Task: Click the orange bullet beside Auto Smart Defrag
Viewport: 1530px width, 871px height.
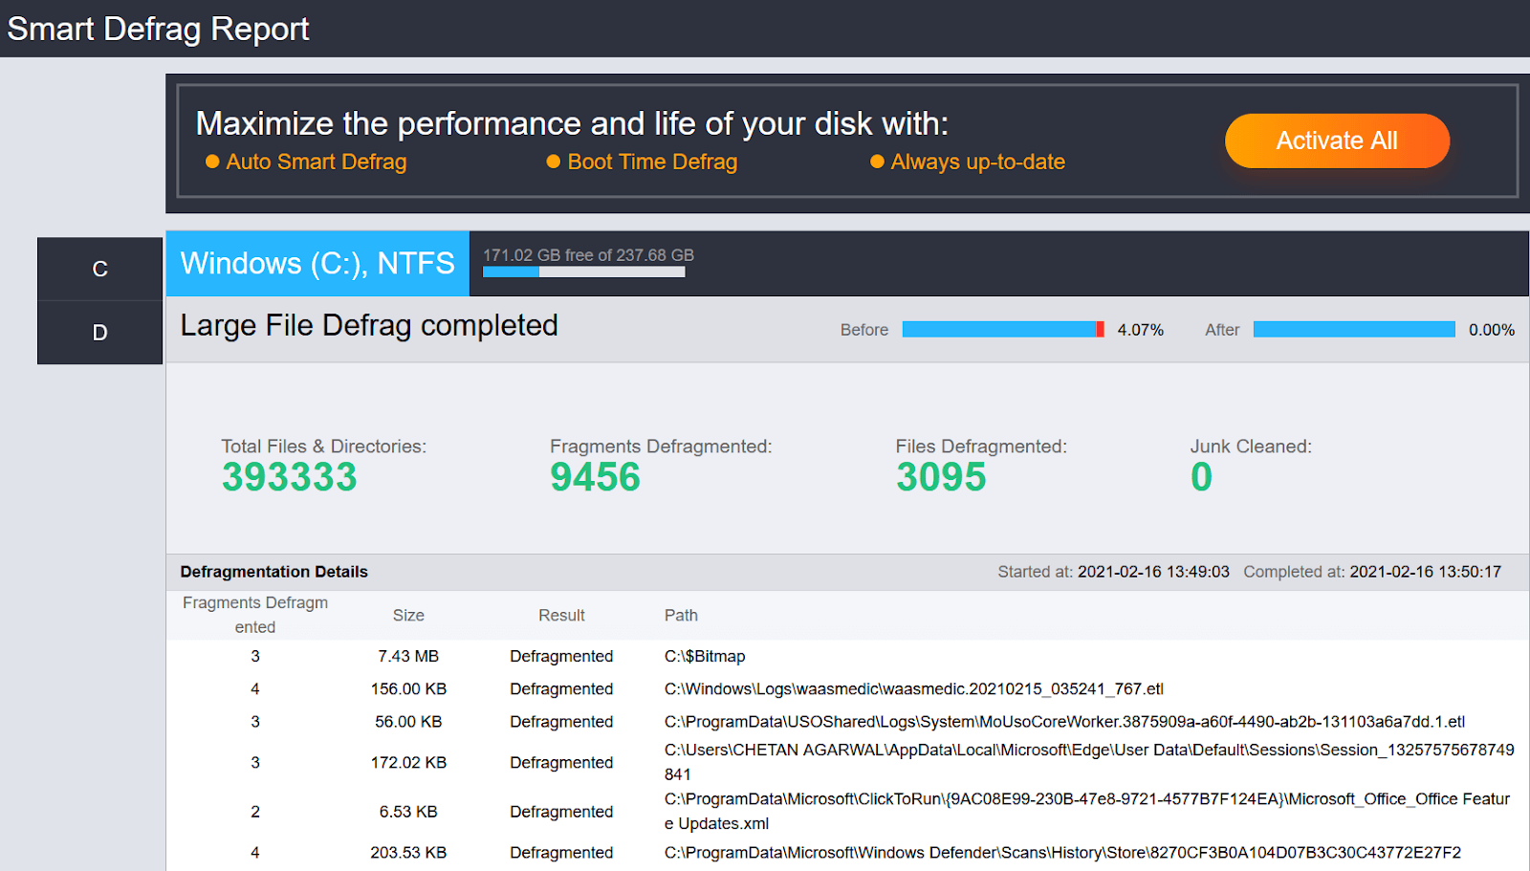Action: (212, 162)
